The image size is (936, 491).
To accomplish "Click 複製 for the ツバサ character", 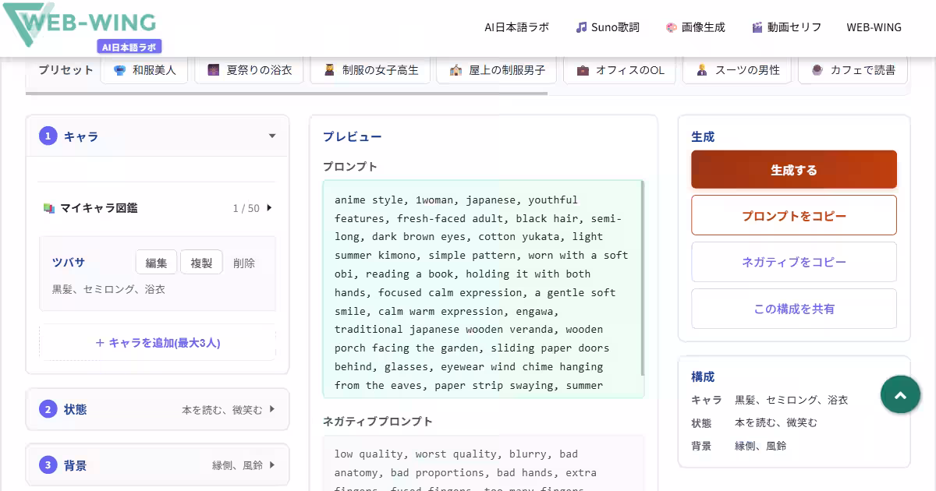I will [201, 263].
